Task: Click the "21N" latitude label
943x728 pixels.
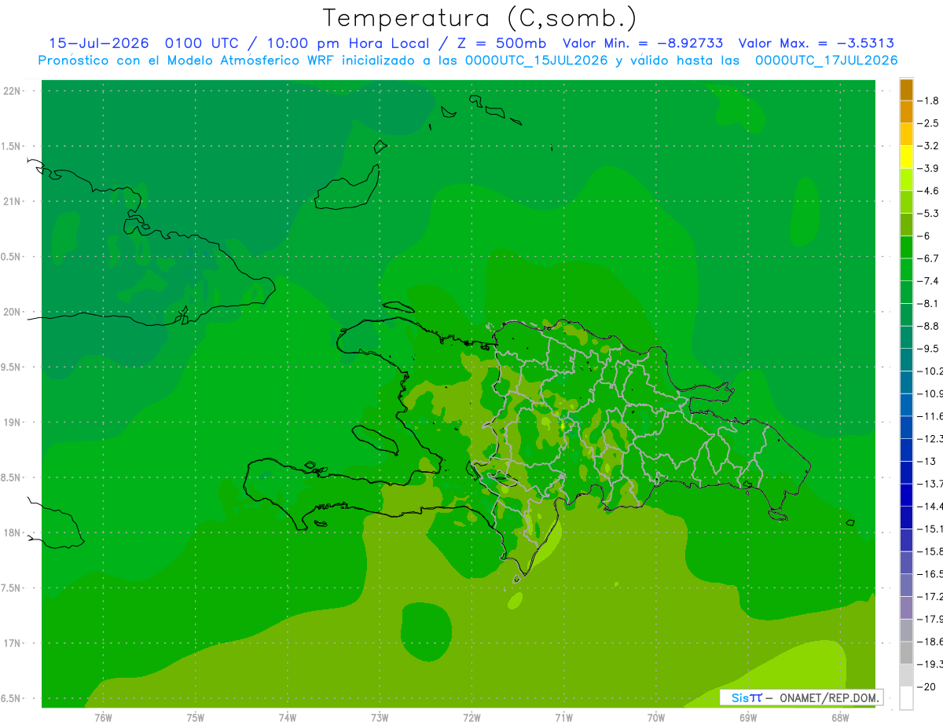Action: 13,201
